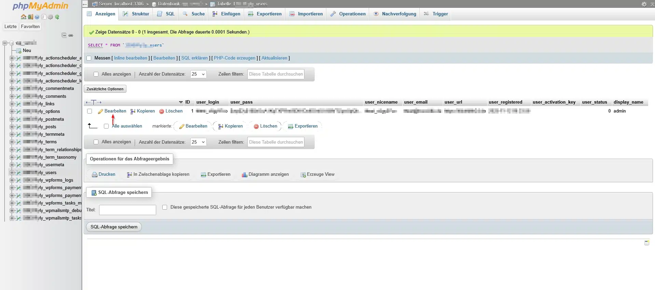Open the MySQL documentation page icon
Screen dimensions: 655x290
pos(43,17)
